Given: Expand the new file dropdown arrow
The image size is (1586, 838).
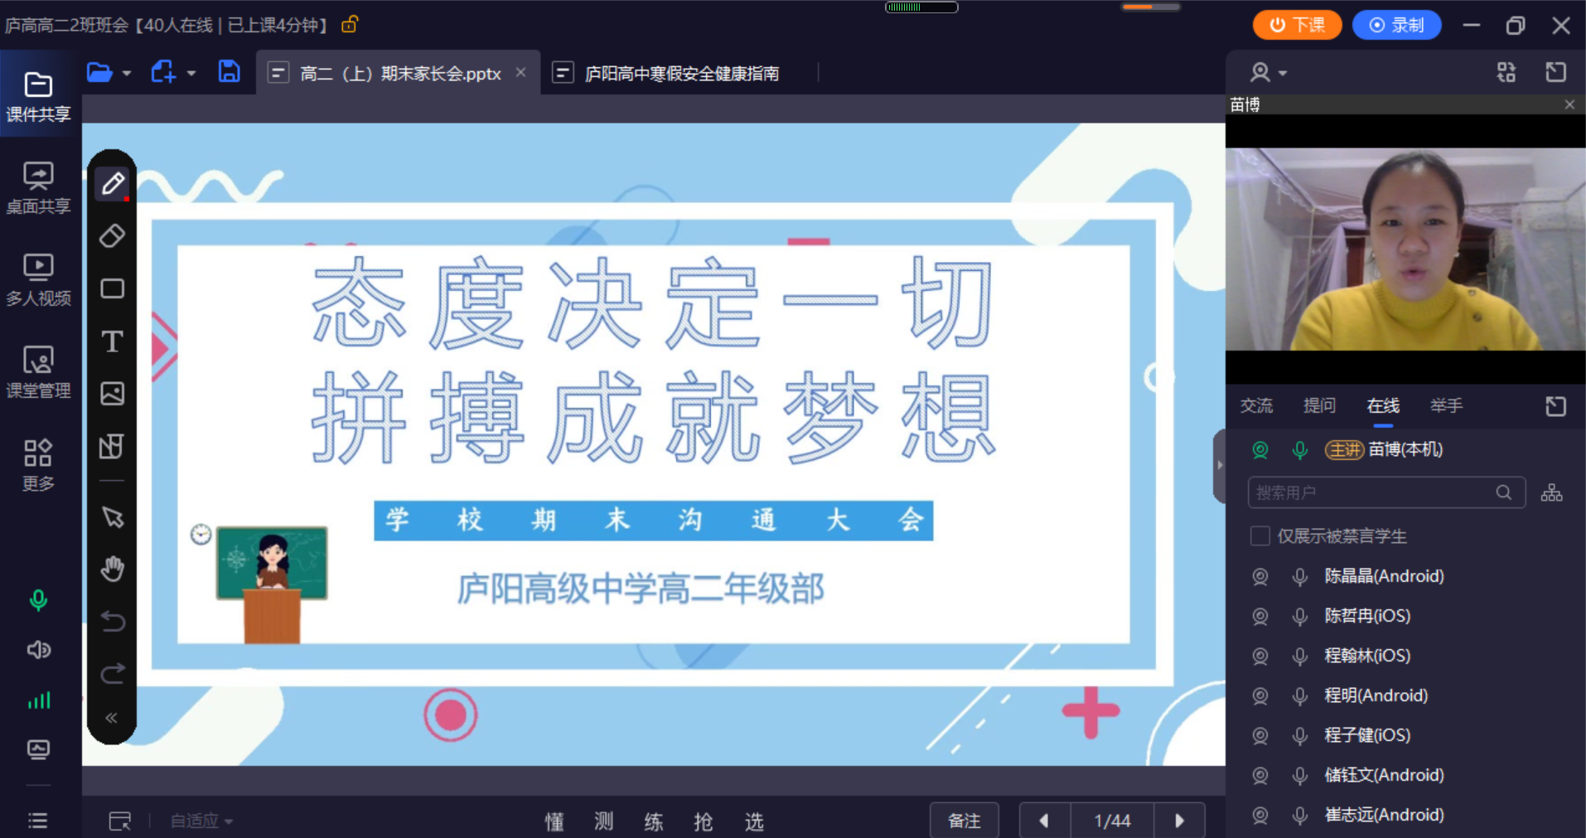Looking at the screenshot, I should pos(191,74).
